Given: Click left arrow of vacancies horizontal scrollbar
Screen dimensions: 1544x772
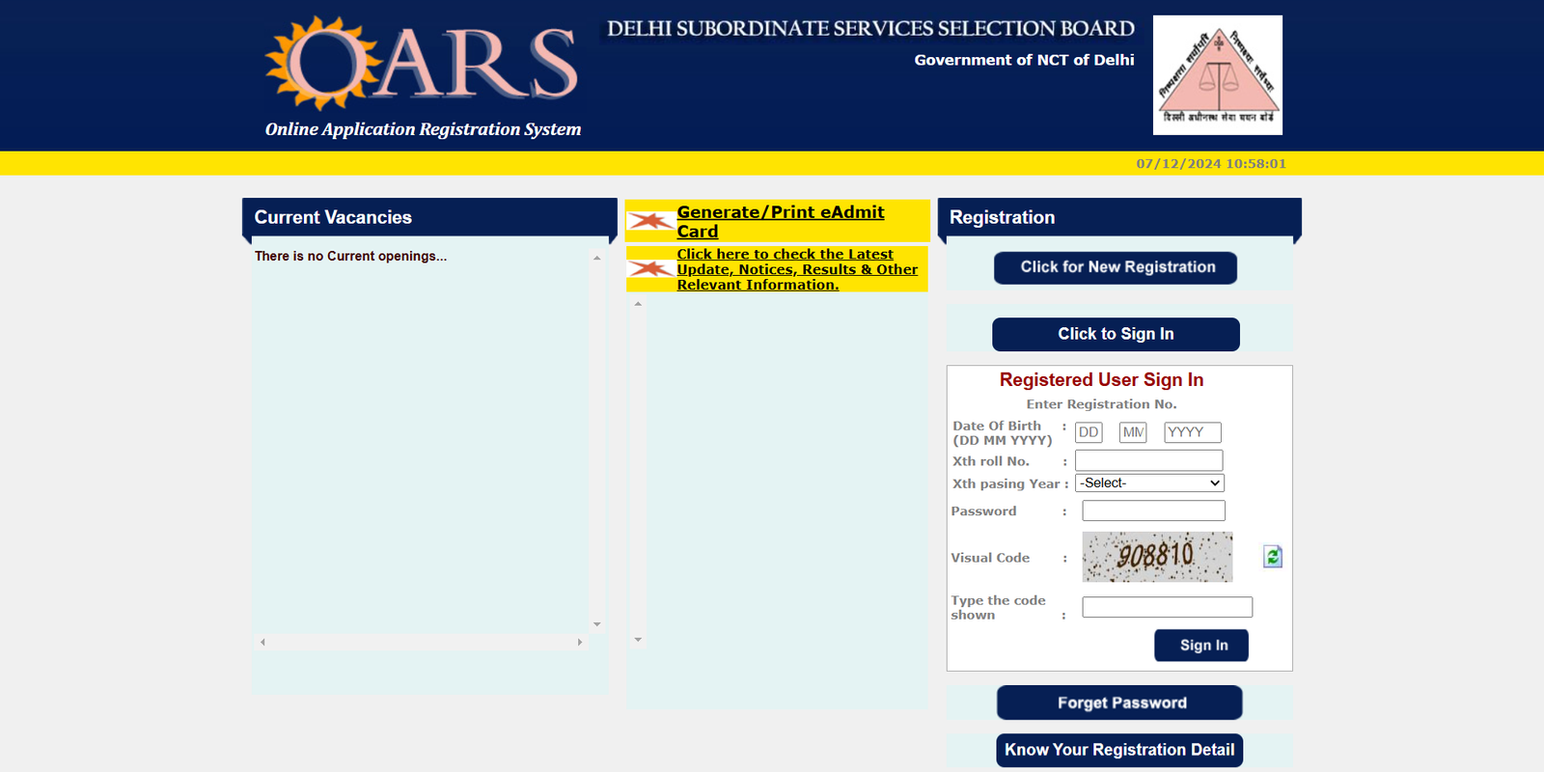Looking at the screenshot, I should click(x=262, y=642).
